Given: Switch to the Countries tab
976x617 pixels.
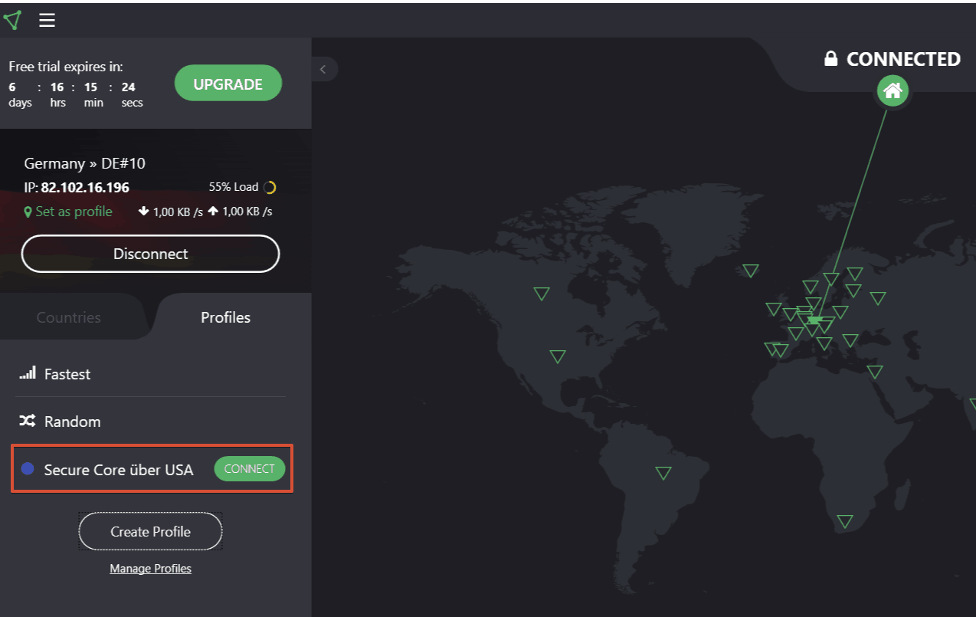Looking at the screenshot, I should click(69, 317).
